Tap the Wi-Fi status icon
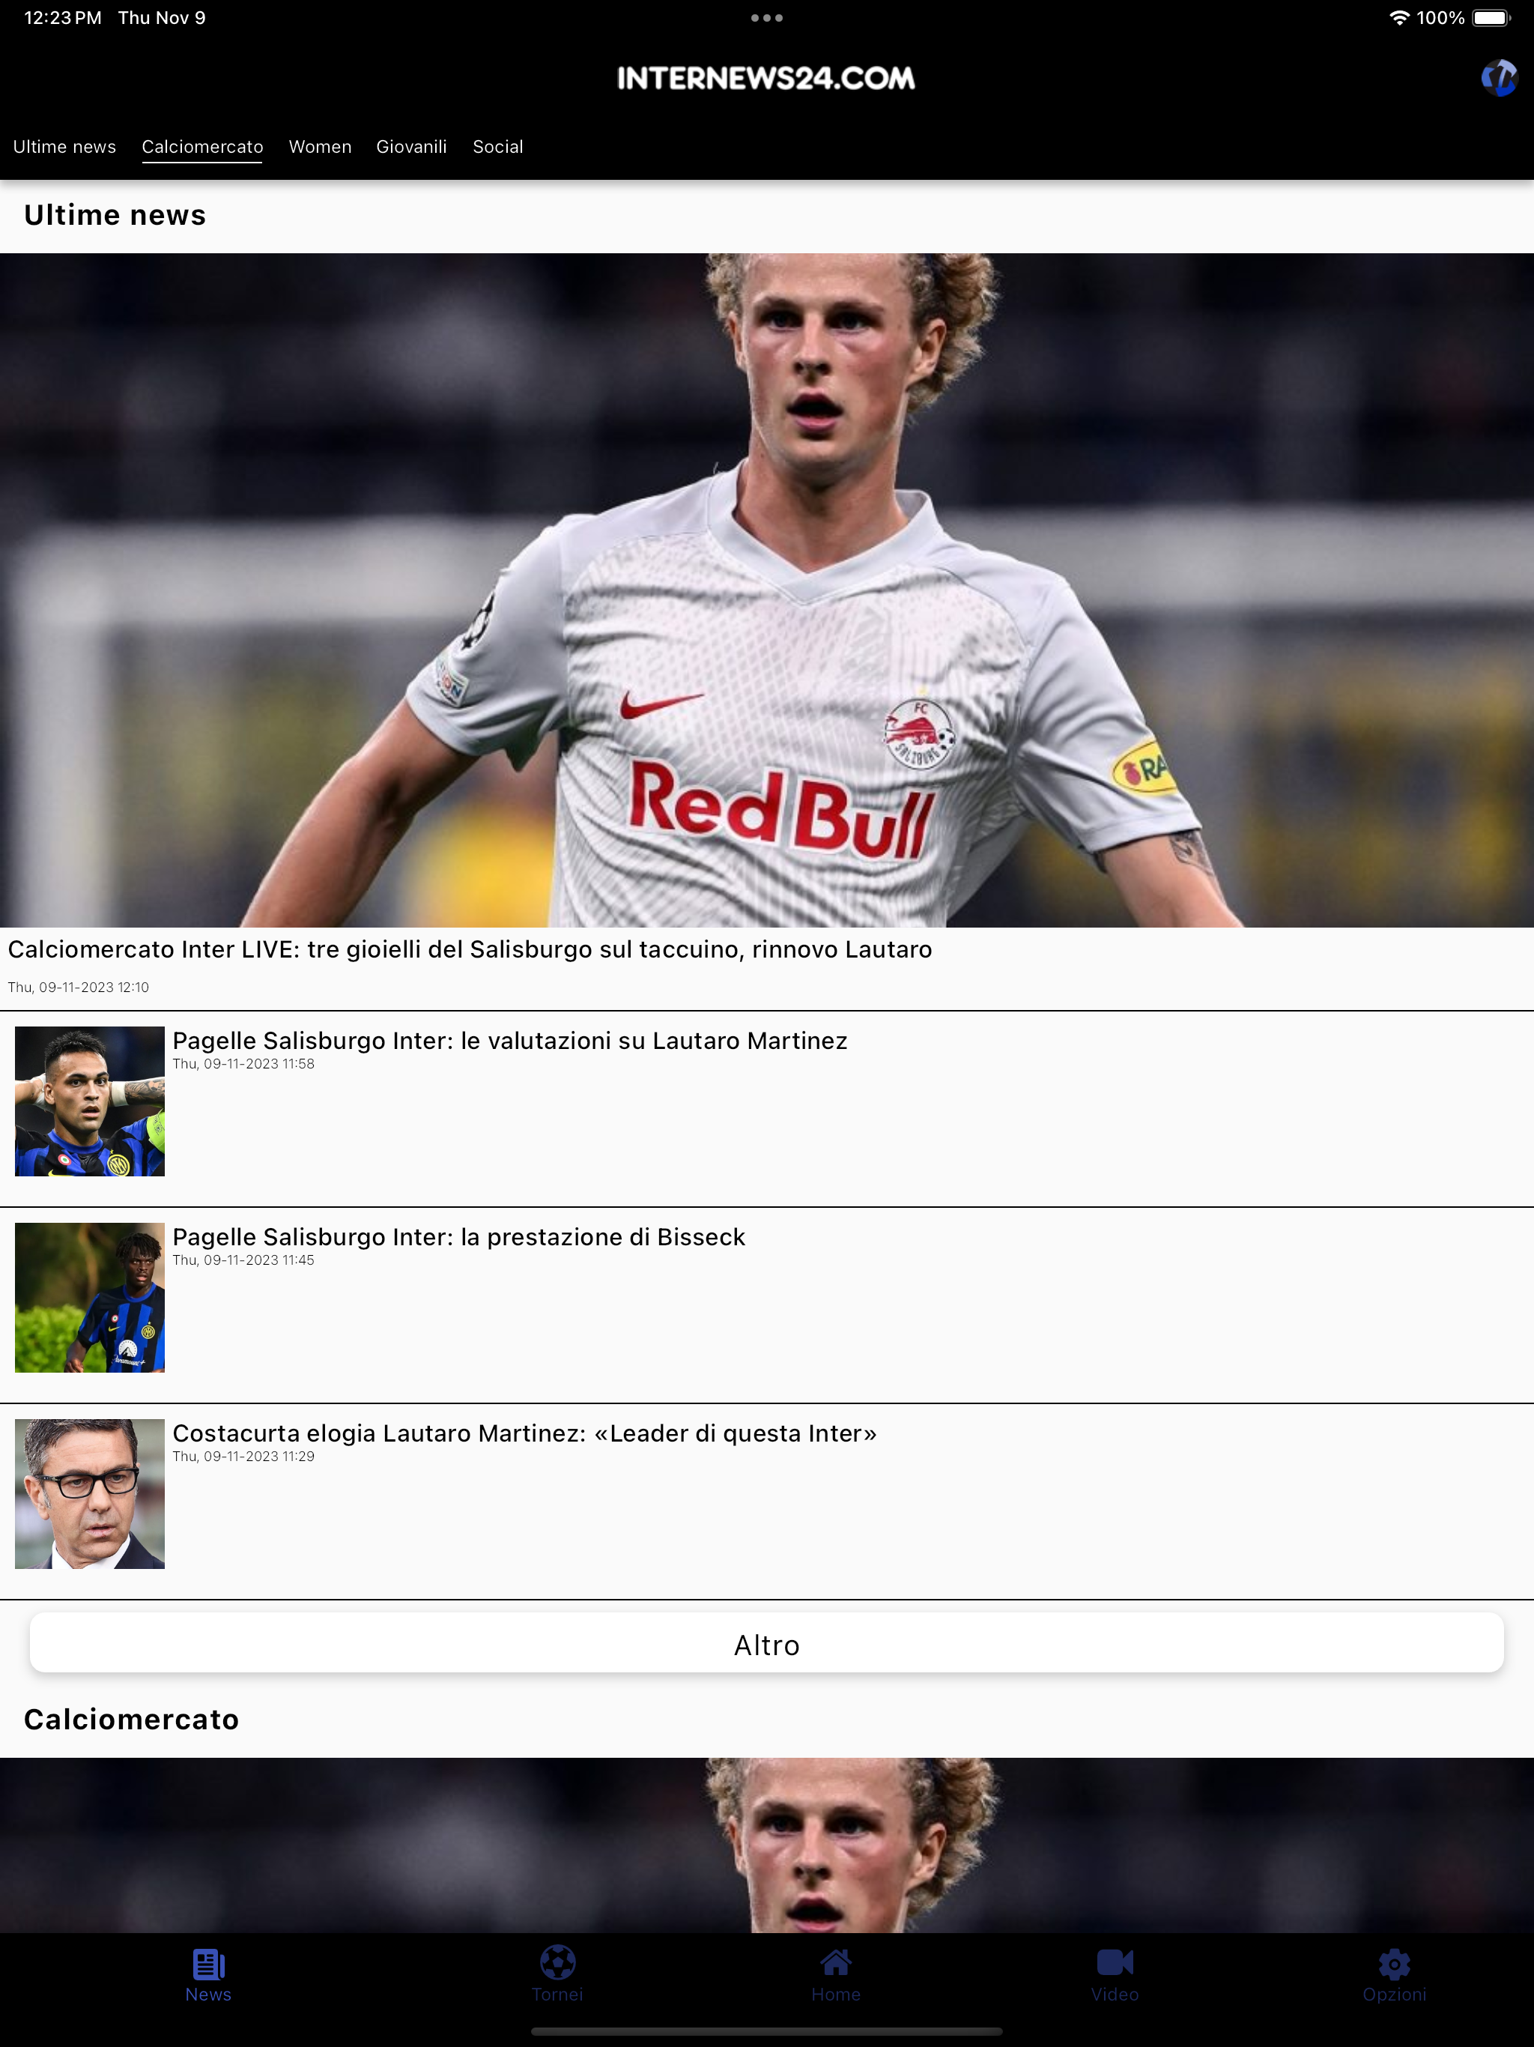The width and height of the screenshot is (1534, 2047). coord(1399,17)
